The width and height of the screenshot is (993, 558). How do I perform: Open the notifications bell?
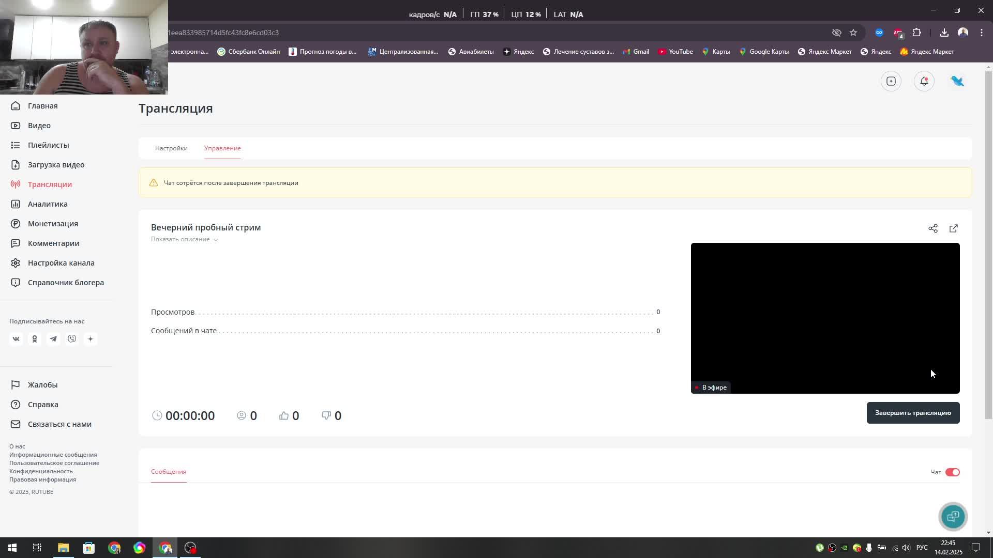(x=924, y=81)
